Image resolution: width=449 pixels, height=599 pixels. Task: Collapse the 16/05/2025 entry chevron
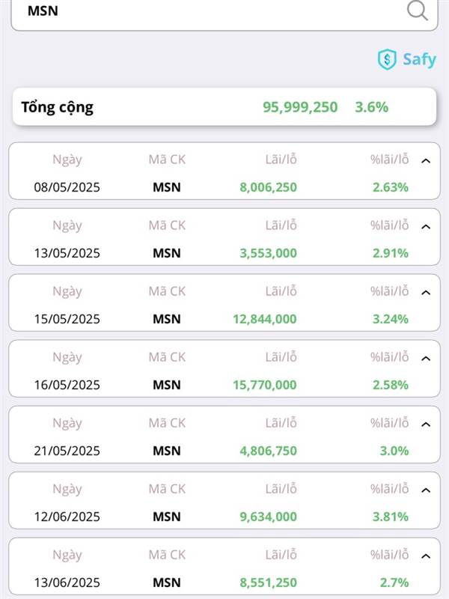(426, 359)
